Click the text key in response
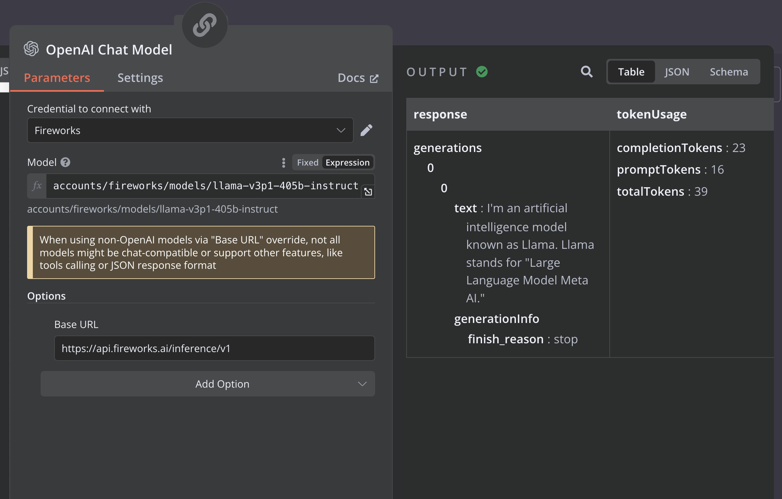Screen dimensions: 782x499 click(465, 208)
